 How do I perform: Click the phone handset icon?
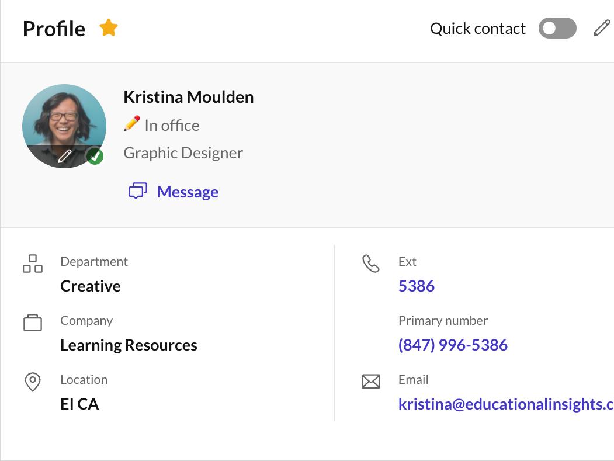tap(371, 264)
